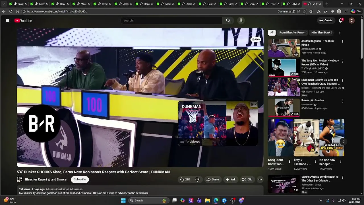
Task: Open File Explorer from taskbar
Action: (x=208, y=200)
